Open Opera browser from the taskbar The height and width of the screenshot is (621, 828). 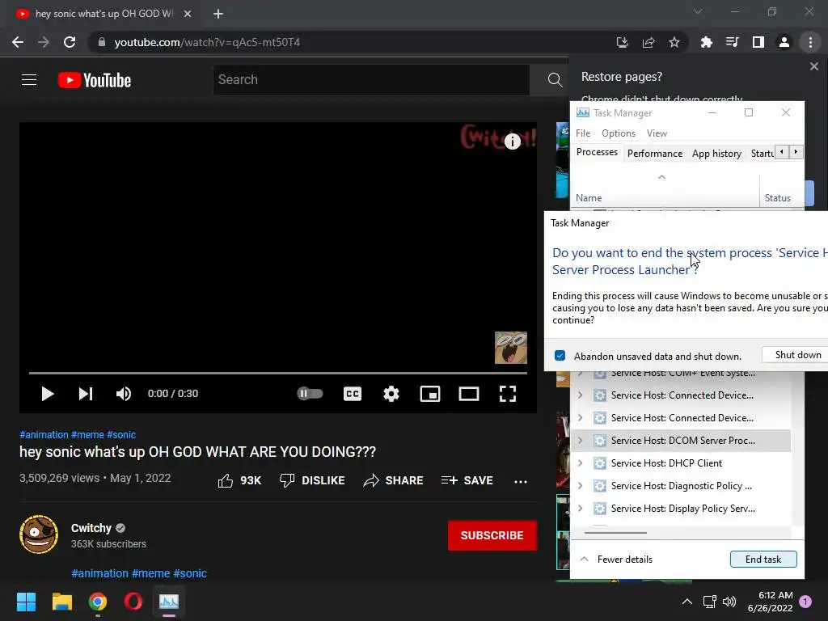pyautogui.click(x=133, y=602)
